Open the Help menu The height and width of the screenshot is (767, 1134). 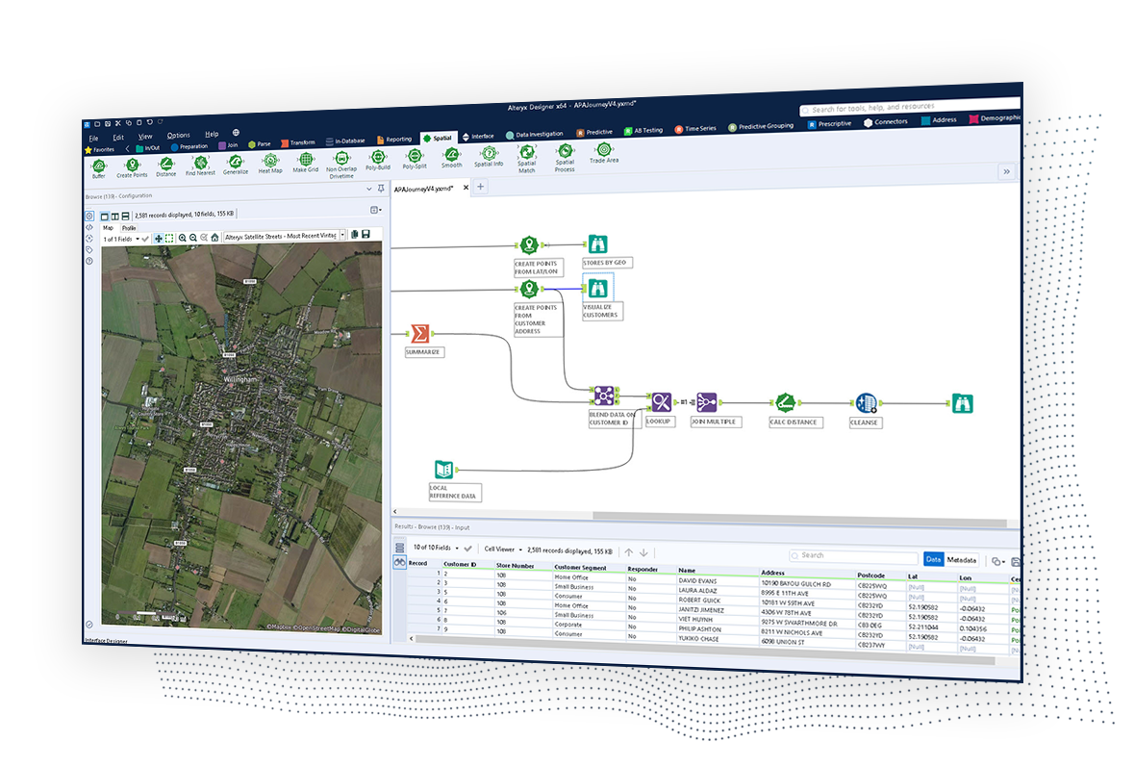(x=212, y=134)
